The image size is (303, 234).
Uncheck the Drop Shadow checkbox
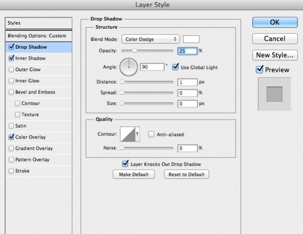[x=11, y=47]
